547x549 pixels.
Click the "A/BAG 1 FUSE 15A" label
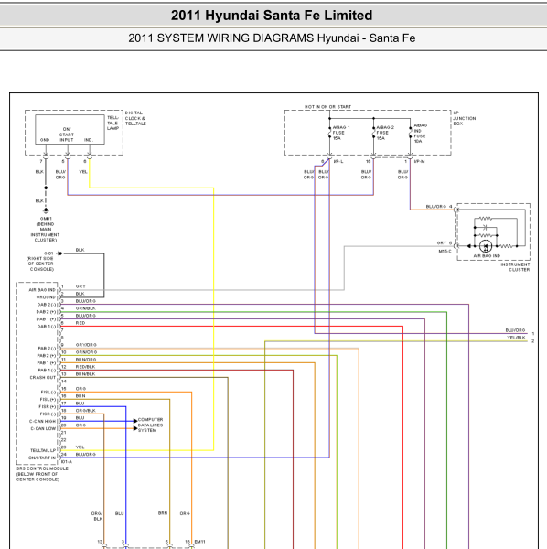point(340,133)
